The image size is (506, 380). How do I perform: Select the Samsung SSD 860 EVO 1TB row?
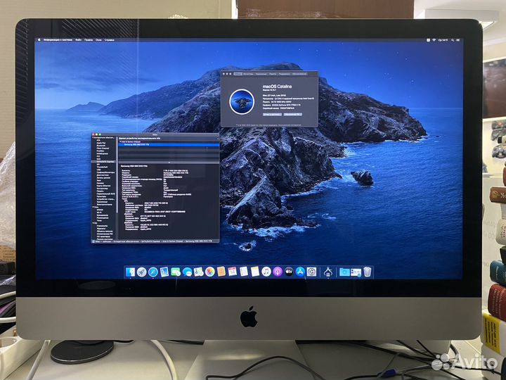169,144
